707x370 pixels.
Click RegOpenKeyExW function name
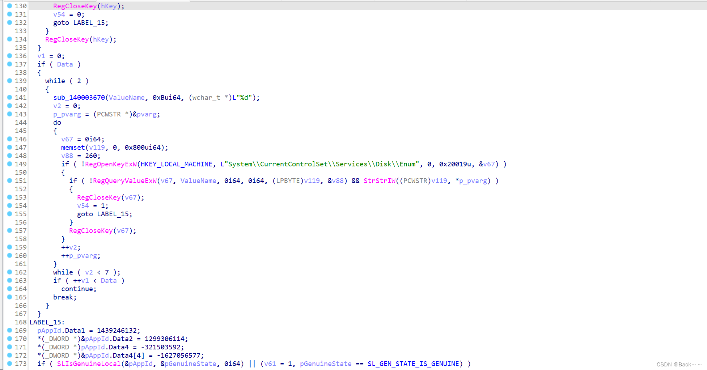[x=111, y=164]
